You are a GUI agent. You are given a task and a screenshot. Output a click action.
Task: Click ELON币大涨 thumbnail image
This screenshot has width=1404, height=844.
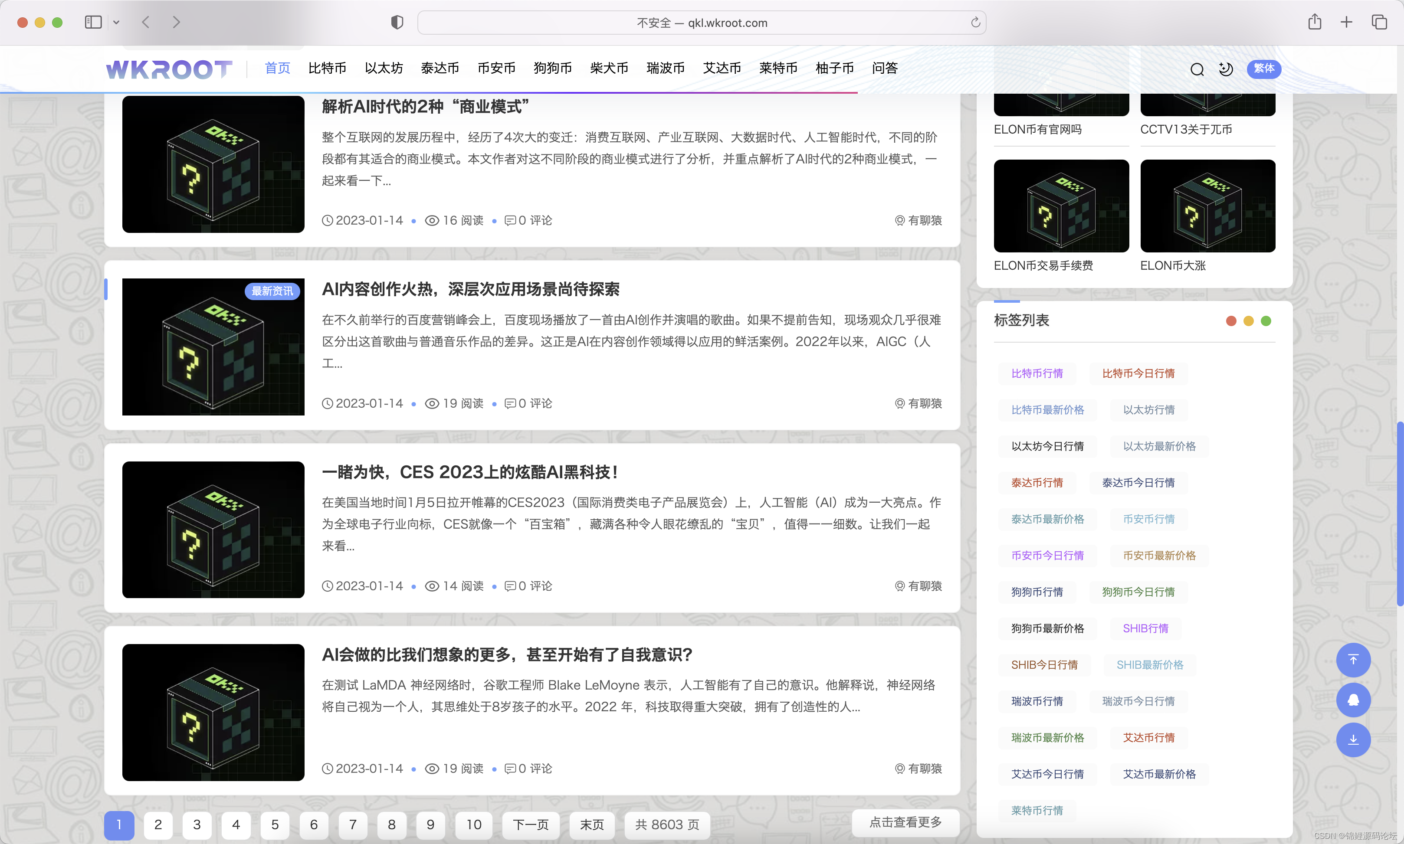click(x=1208, y=206)
